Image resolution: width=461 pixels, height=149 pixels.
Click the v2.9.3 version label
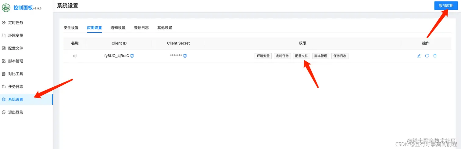(37, 9)
